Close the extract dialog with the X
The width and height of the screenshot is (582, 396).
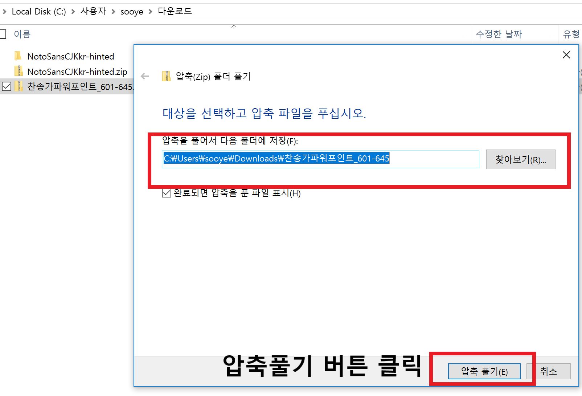[566, 55]
